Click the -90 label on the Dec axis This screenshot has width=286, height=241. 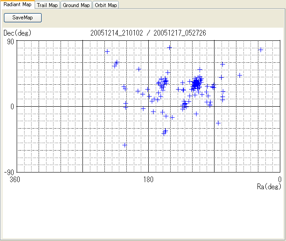[x=9, y=172]
